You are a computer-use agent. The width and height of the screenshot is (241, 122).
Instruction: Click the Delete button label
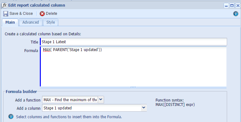[x=52, y=14]
